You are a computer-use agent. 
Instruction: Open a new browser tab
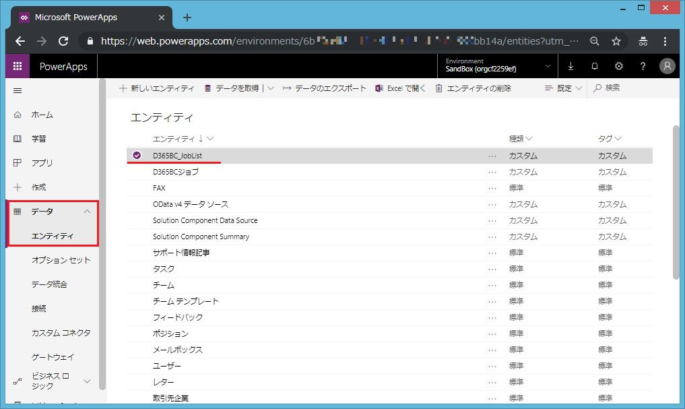click(x=187, y=18)
